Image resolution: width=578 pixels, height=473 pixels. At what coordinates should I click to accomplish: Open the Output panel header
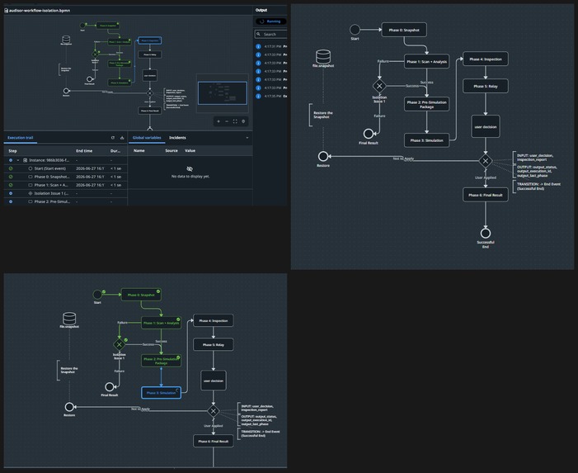261,10
